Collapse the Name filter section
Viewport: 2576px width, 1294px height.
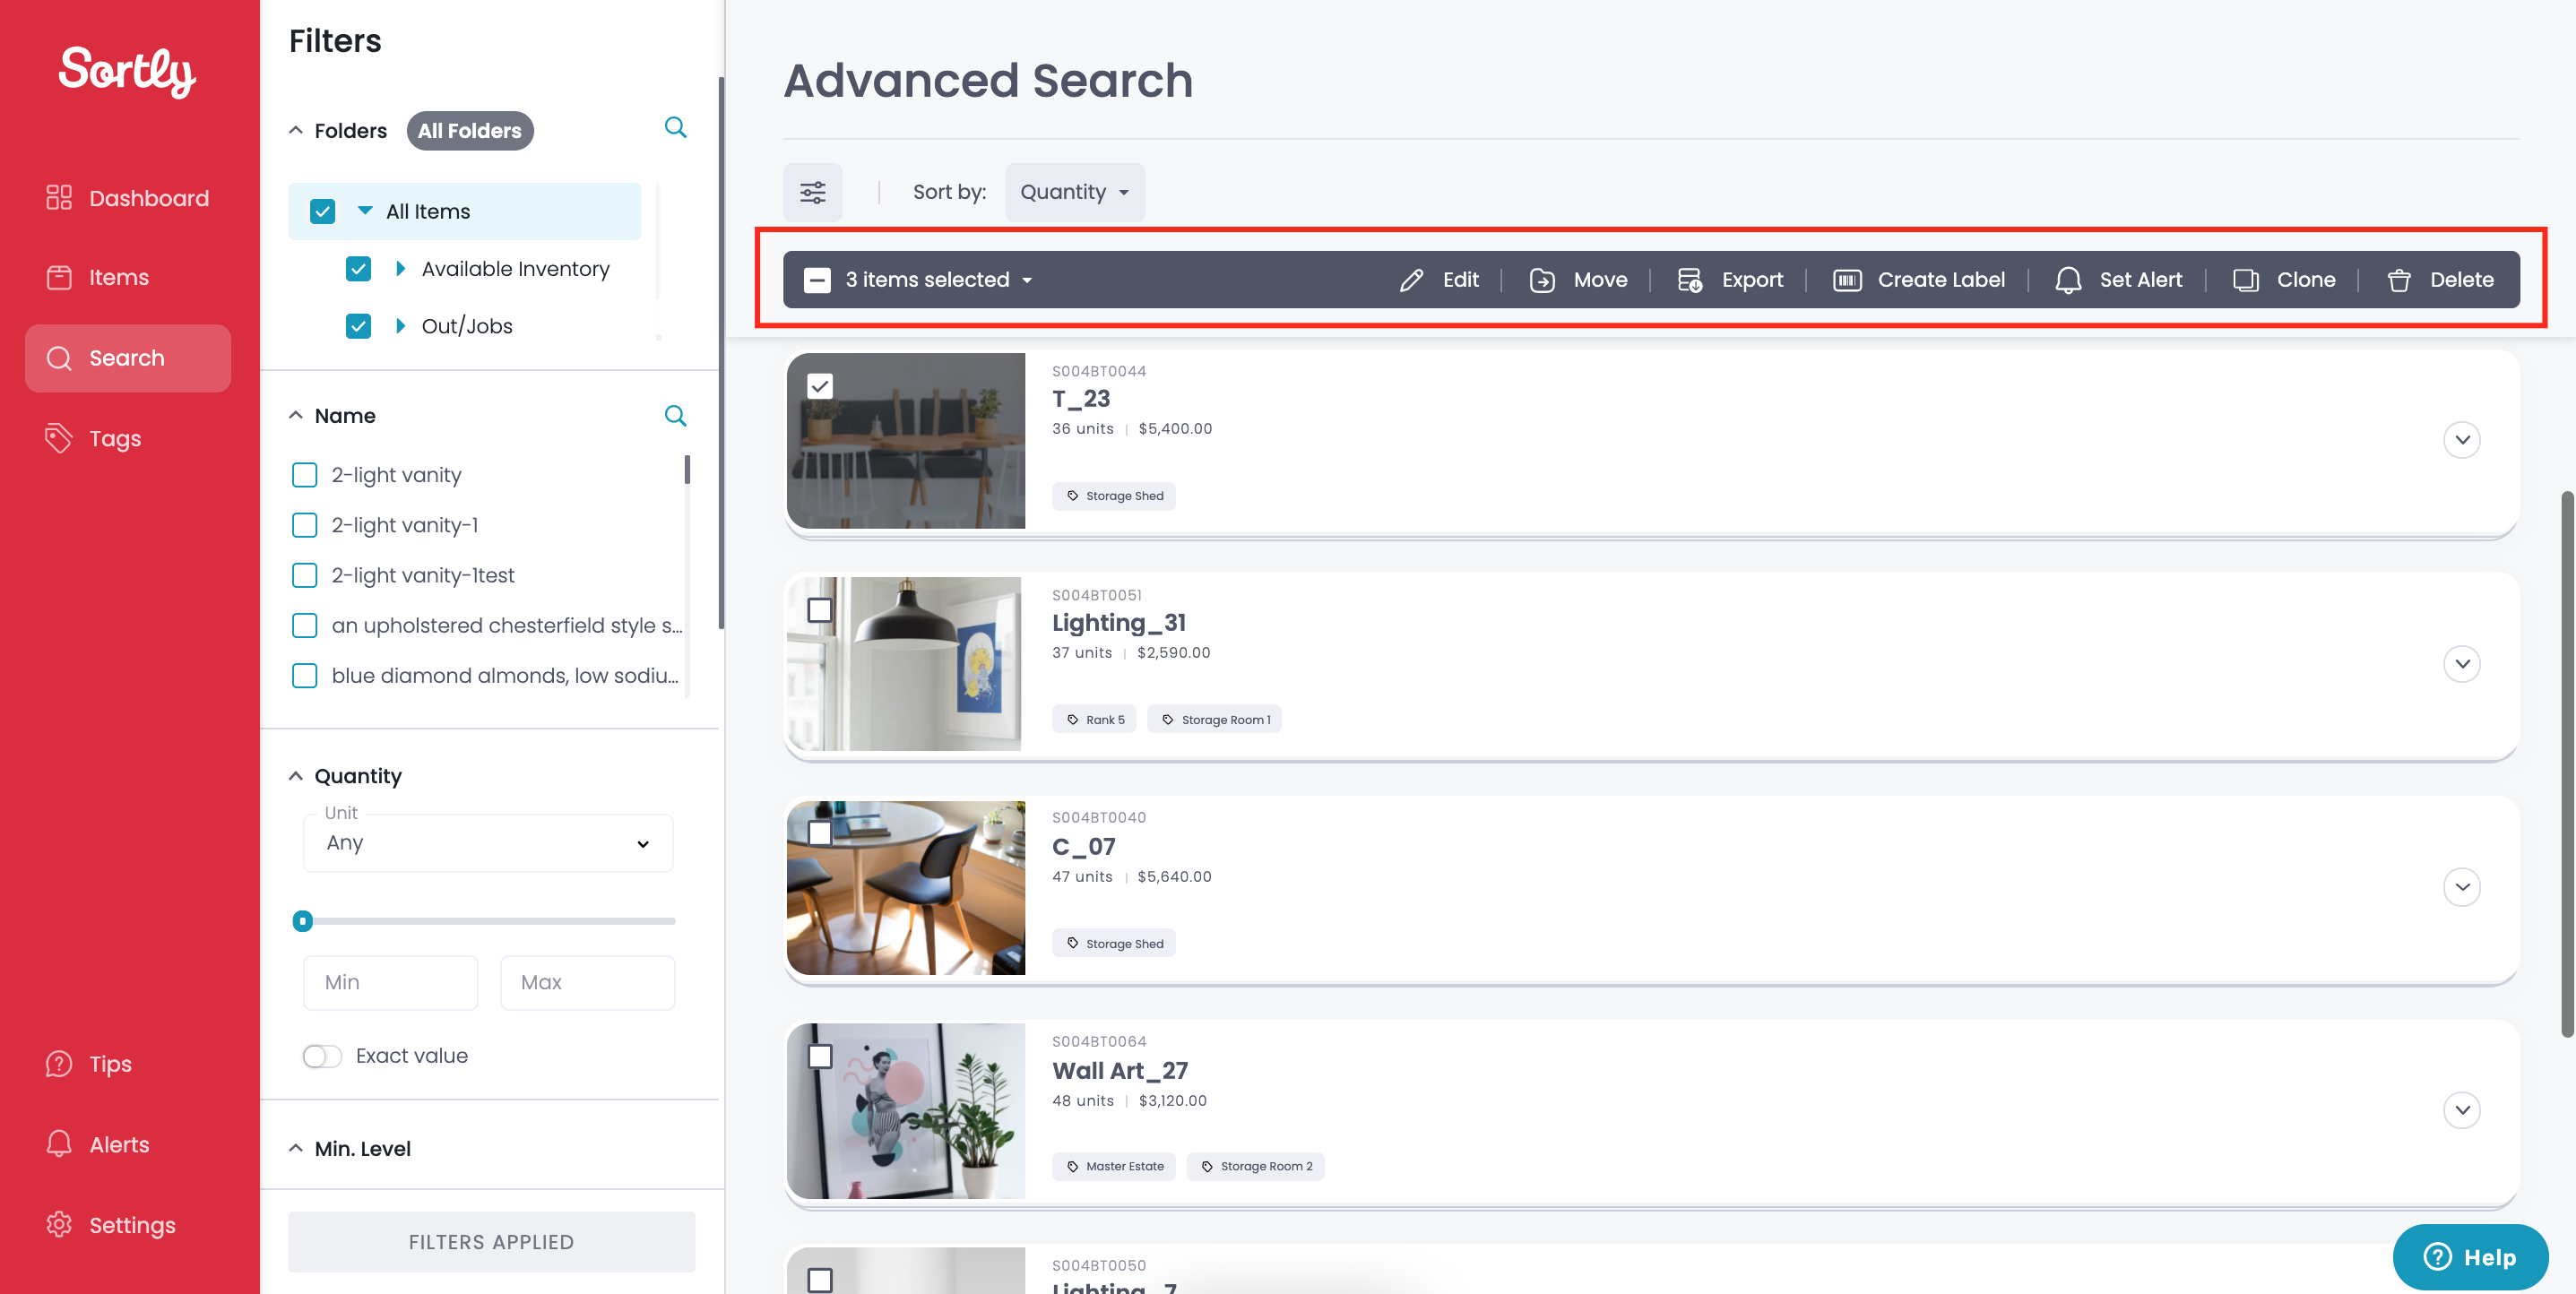click(296, 415)
